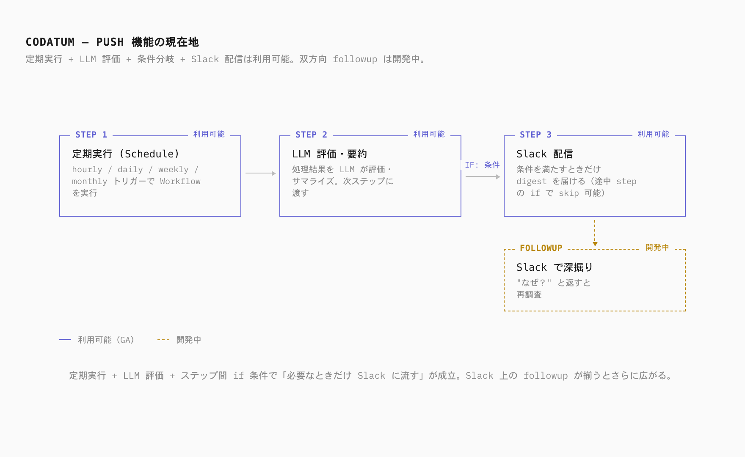Click the "利用可能" badge on Step 2
Image resolution: width=745 pixels, height=457 pixels.
coord(429,134)
